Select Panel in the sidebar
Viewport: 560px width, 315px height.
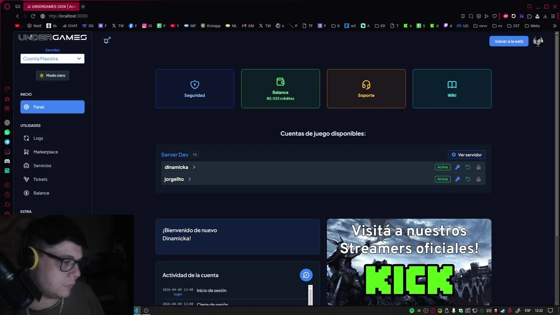52,107
